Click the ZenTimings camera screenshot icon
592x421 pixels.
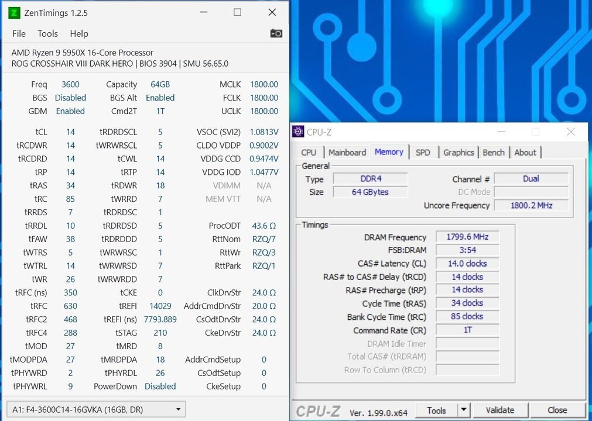click(276, 33)
